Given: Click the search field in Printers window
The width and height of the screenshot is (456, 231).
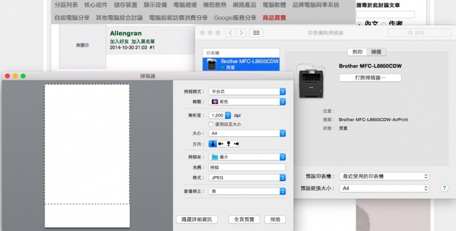Looking at the screenshot, I should click(x=419, y=33).
